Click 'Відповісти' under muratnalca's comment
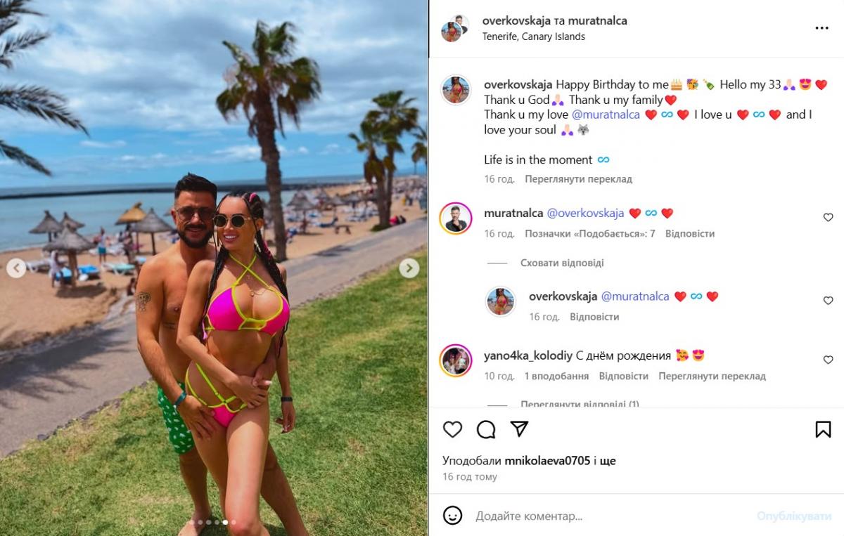Image resolution: width=844 pixels, height=536 pixels. pos(690,233)
